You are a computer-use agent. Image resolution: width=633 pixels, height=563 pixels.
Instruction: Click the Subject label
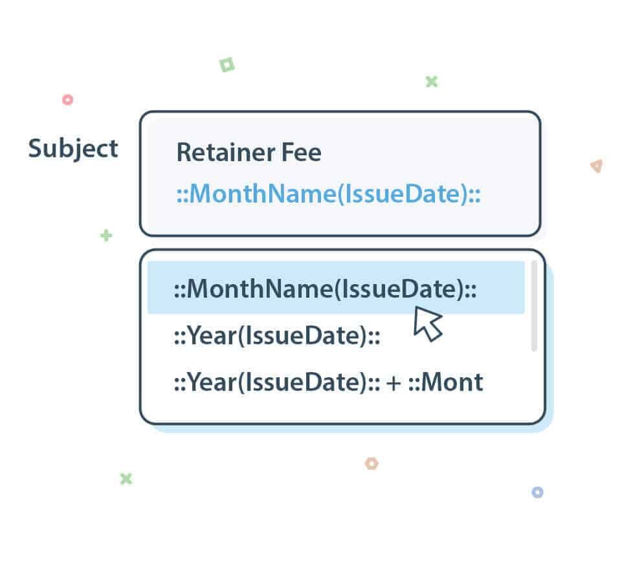pos(73,148)
